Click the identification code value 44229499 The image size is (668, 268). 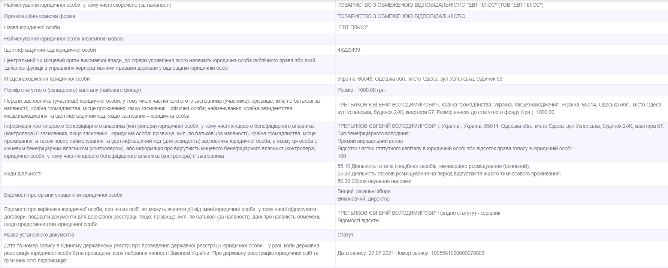click(349, 50)
